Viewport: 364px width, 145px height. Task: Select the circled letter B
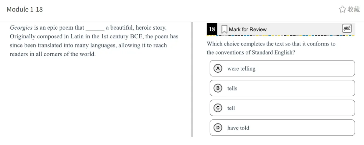point(218,88)
